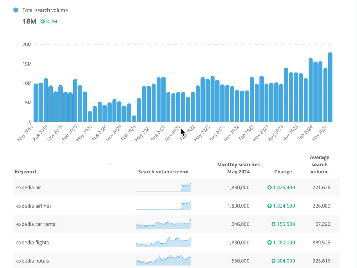
Task: Click the 10M y-axis label
Action: tap(27, 83)
